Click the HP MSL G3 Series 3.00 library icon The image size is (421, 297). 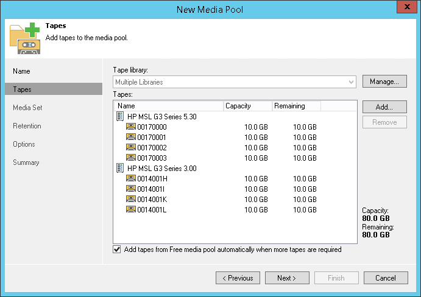[120, 168]
